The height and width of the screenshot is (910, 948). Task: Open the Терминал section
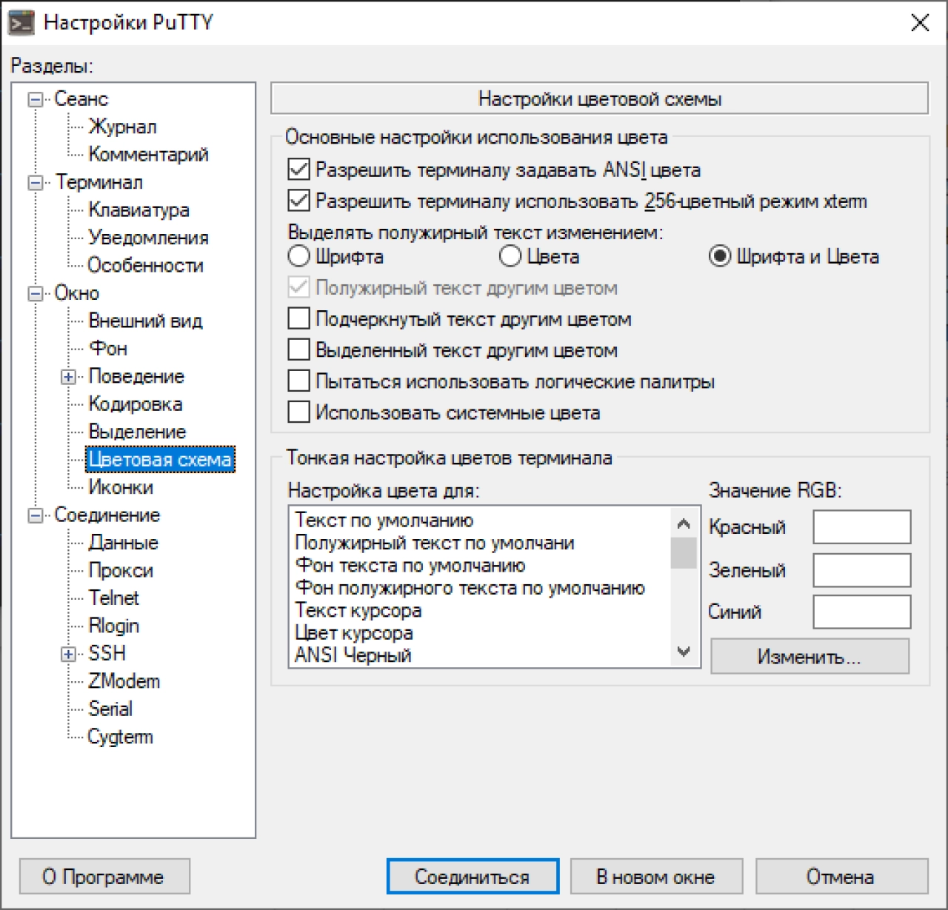[99, 181]
